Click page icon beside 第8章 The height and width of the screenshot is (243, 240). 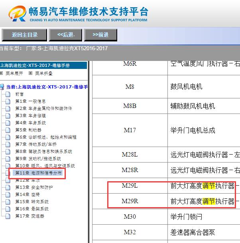click(8, 151)
